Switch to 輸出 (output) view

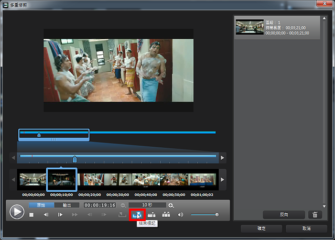[x=67, y=205]
